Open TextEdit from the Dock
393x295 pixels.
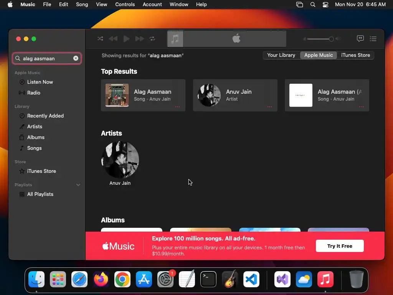187,279
